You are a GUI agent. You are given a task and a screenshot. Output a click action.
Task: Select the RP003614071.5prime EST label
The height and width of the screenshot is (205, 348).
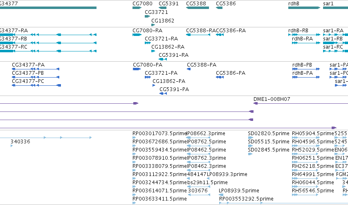[x=159, y=191]
